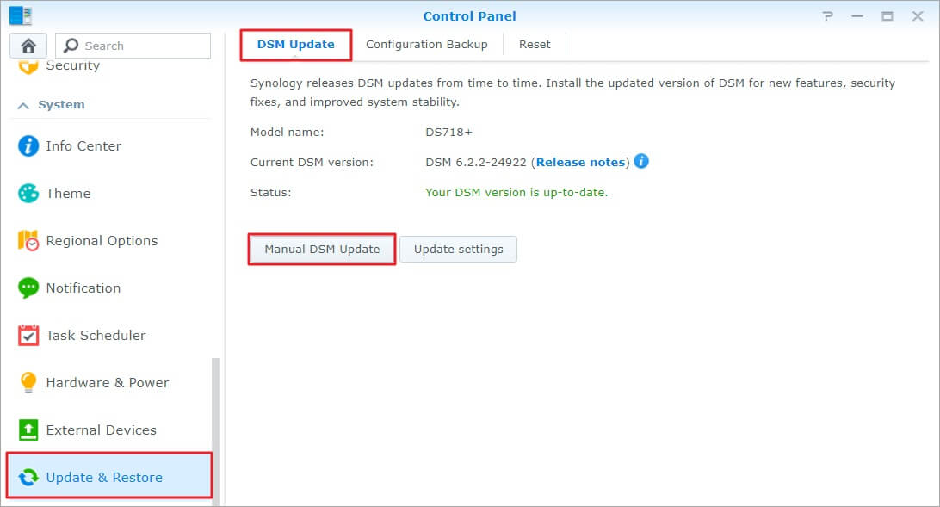Close the Control Panel window

pos(918,16)
